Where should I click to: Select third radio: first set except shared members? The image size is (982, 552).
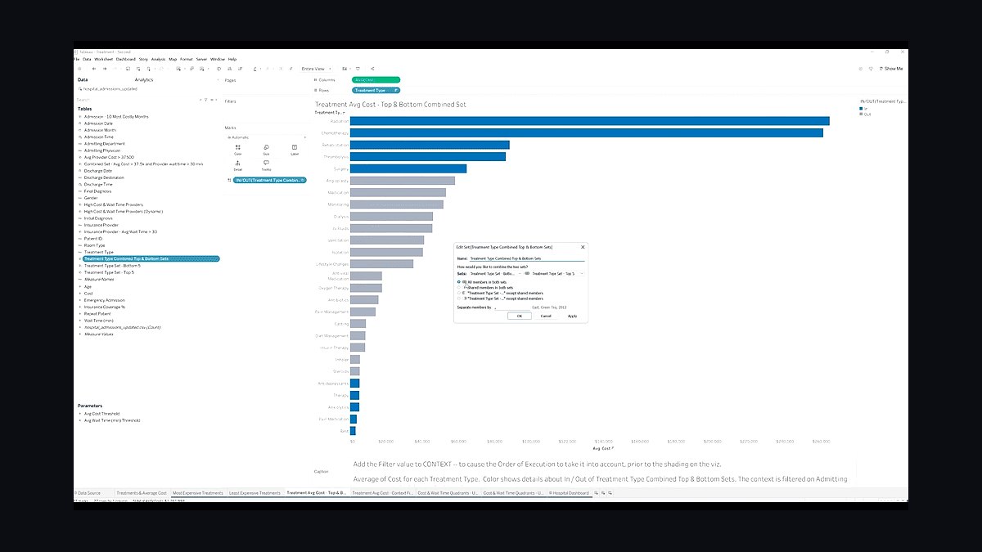(459, 293)
